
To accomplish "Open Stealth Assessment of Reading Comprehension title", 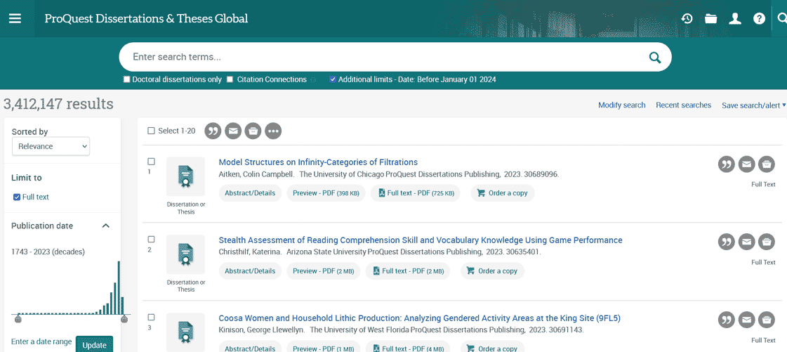I will pyautogui.click(x=421, y=240).
